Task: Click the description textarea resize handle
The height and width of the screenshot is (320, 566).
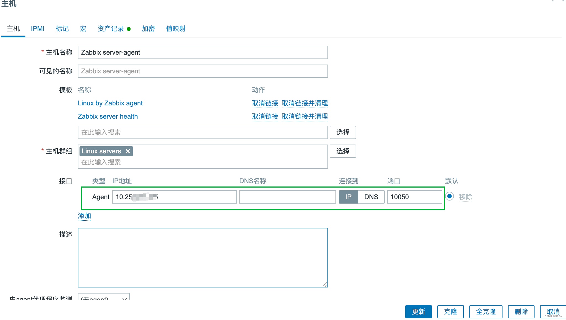Action: tap(325, 284)
